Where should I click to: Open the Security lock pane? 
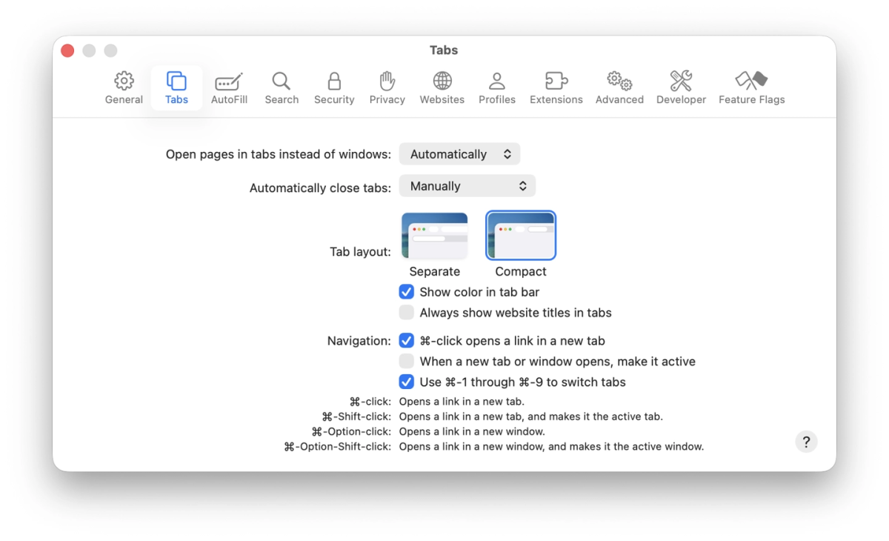(x=334, y=88)
